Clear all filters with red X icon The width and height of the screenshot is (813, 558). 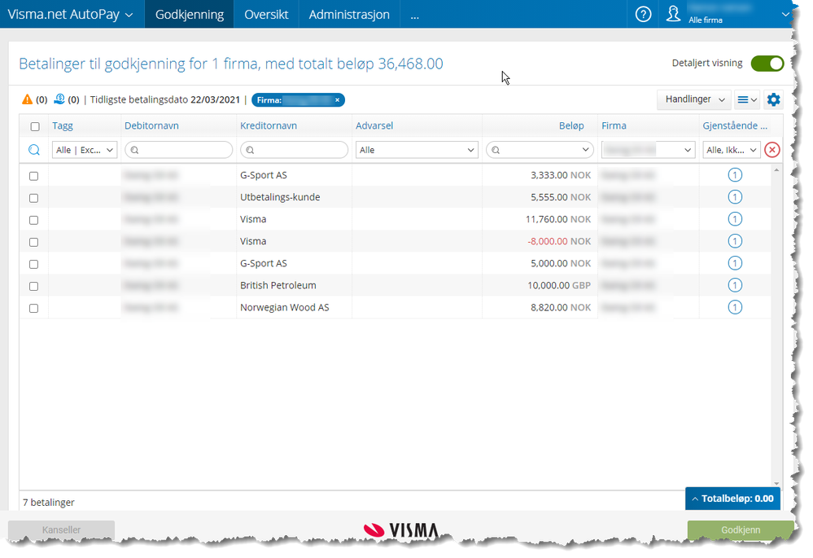(772, 150)
